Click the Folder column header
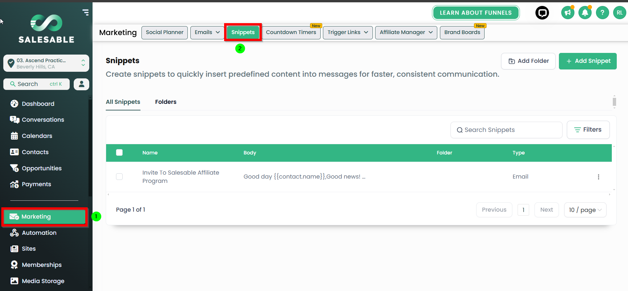Image resolution: width=628 pixels, height=291 pixels. tap(444, 153)
